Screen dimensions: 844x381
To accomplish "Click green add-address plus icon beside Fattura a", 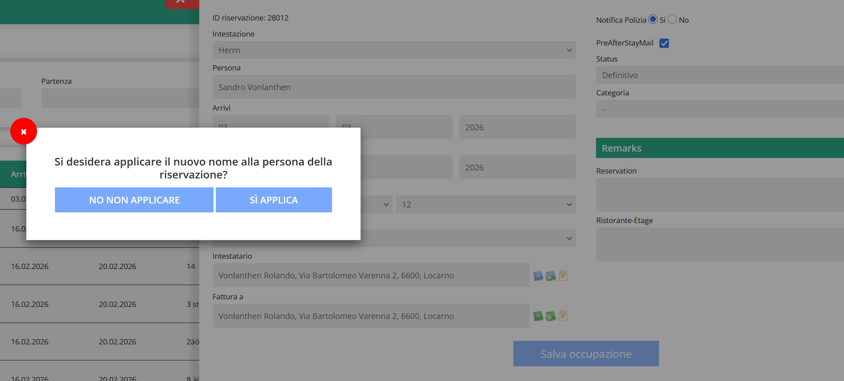I will click(x=550, y=316).
